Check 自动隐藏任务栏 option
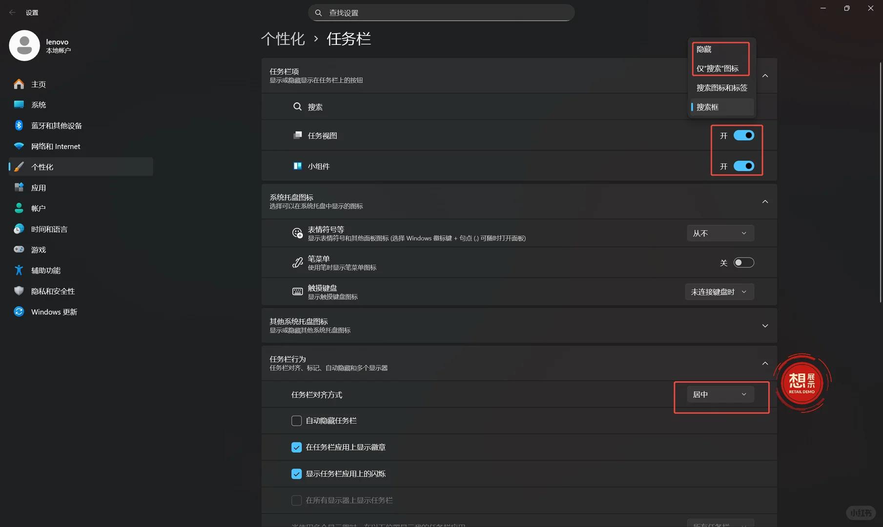 point(296,420)
